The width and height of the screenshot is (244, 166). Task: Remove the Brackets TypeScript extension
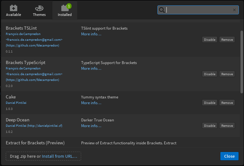(x=227, y=74)
